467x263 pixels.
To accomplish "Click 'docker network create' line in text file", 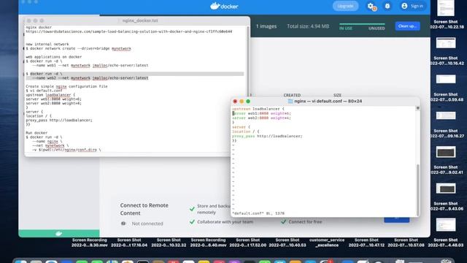I will click(x=78, y=49).
